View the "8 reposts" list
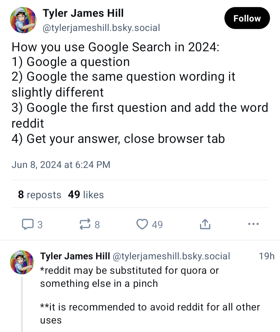 39,195
